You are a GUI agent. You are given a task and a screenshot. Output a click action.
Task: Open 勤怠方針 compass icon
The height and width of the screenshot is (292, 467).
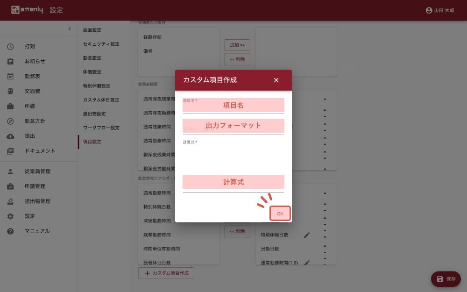[10, 121]
